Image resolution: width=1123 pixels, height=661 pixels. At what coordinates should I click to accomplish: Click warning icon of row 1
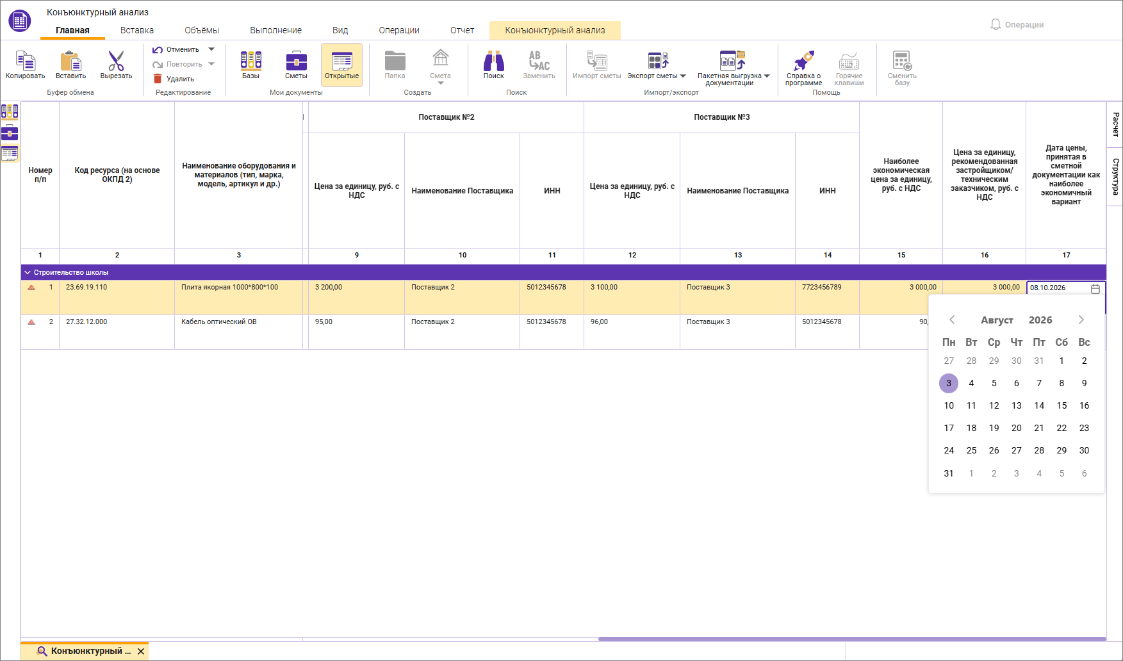click(31, 288)
